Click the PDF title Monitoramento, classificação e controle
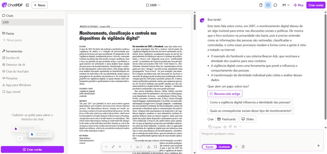 [x=118, y=36]
